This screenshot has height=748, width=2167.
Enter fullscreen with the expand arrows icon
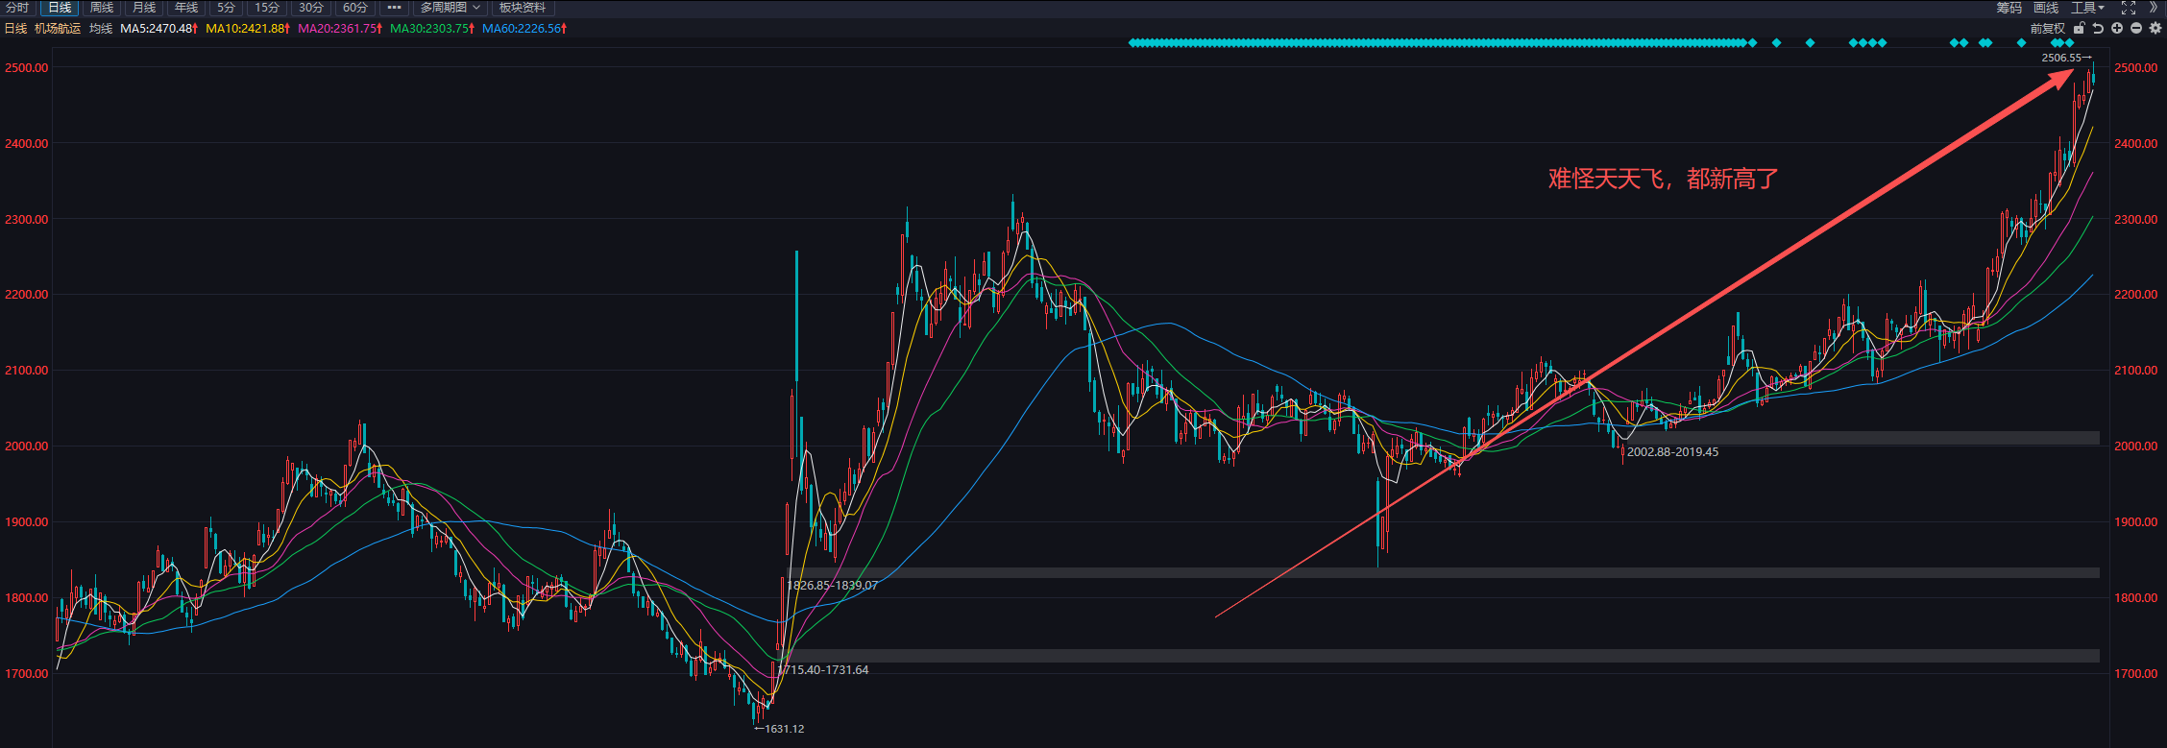point(2129,8)
